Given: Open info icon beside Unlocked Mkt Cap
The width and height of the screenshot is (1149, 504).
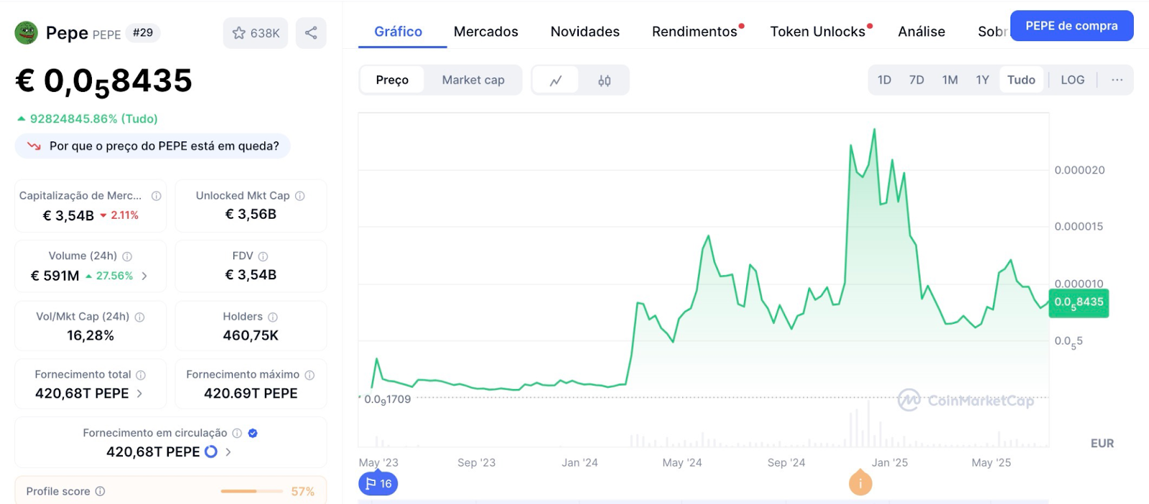Looking at the screenshot, I should (300, 196).
